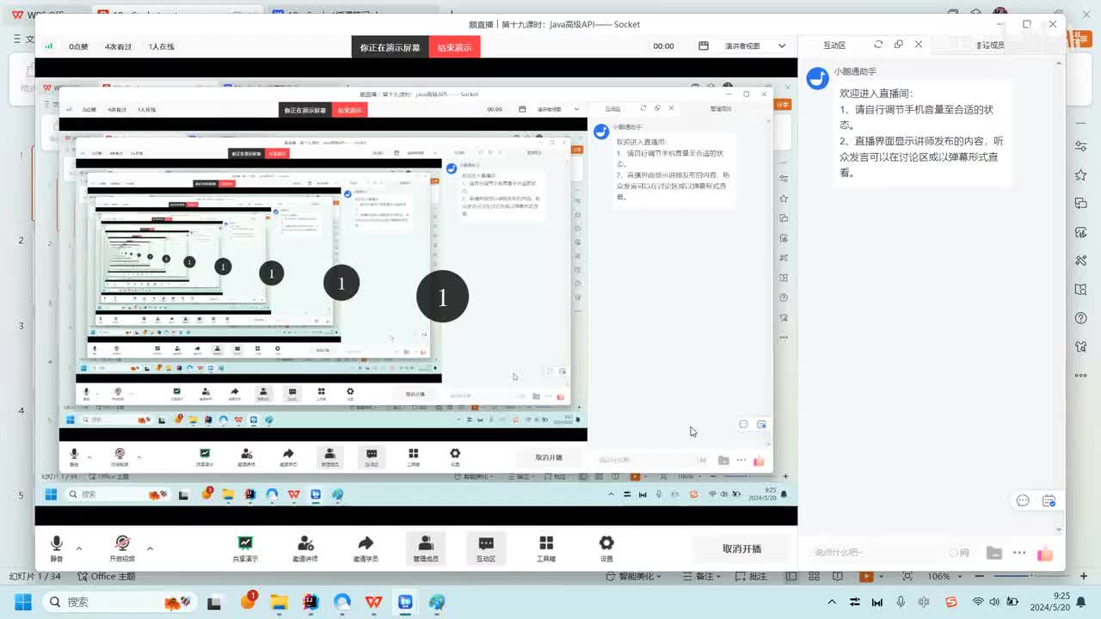Expand microphone options arrow next to 静音
The width and height of the screenshot is (1101, 619).
79,548
